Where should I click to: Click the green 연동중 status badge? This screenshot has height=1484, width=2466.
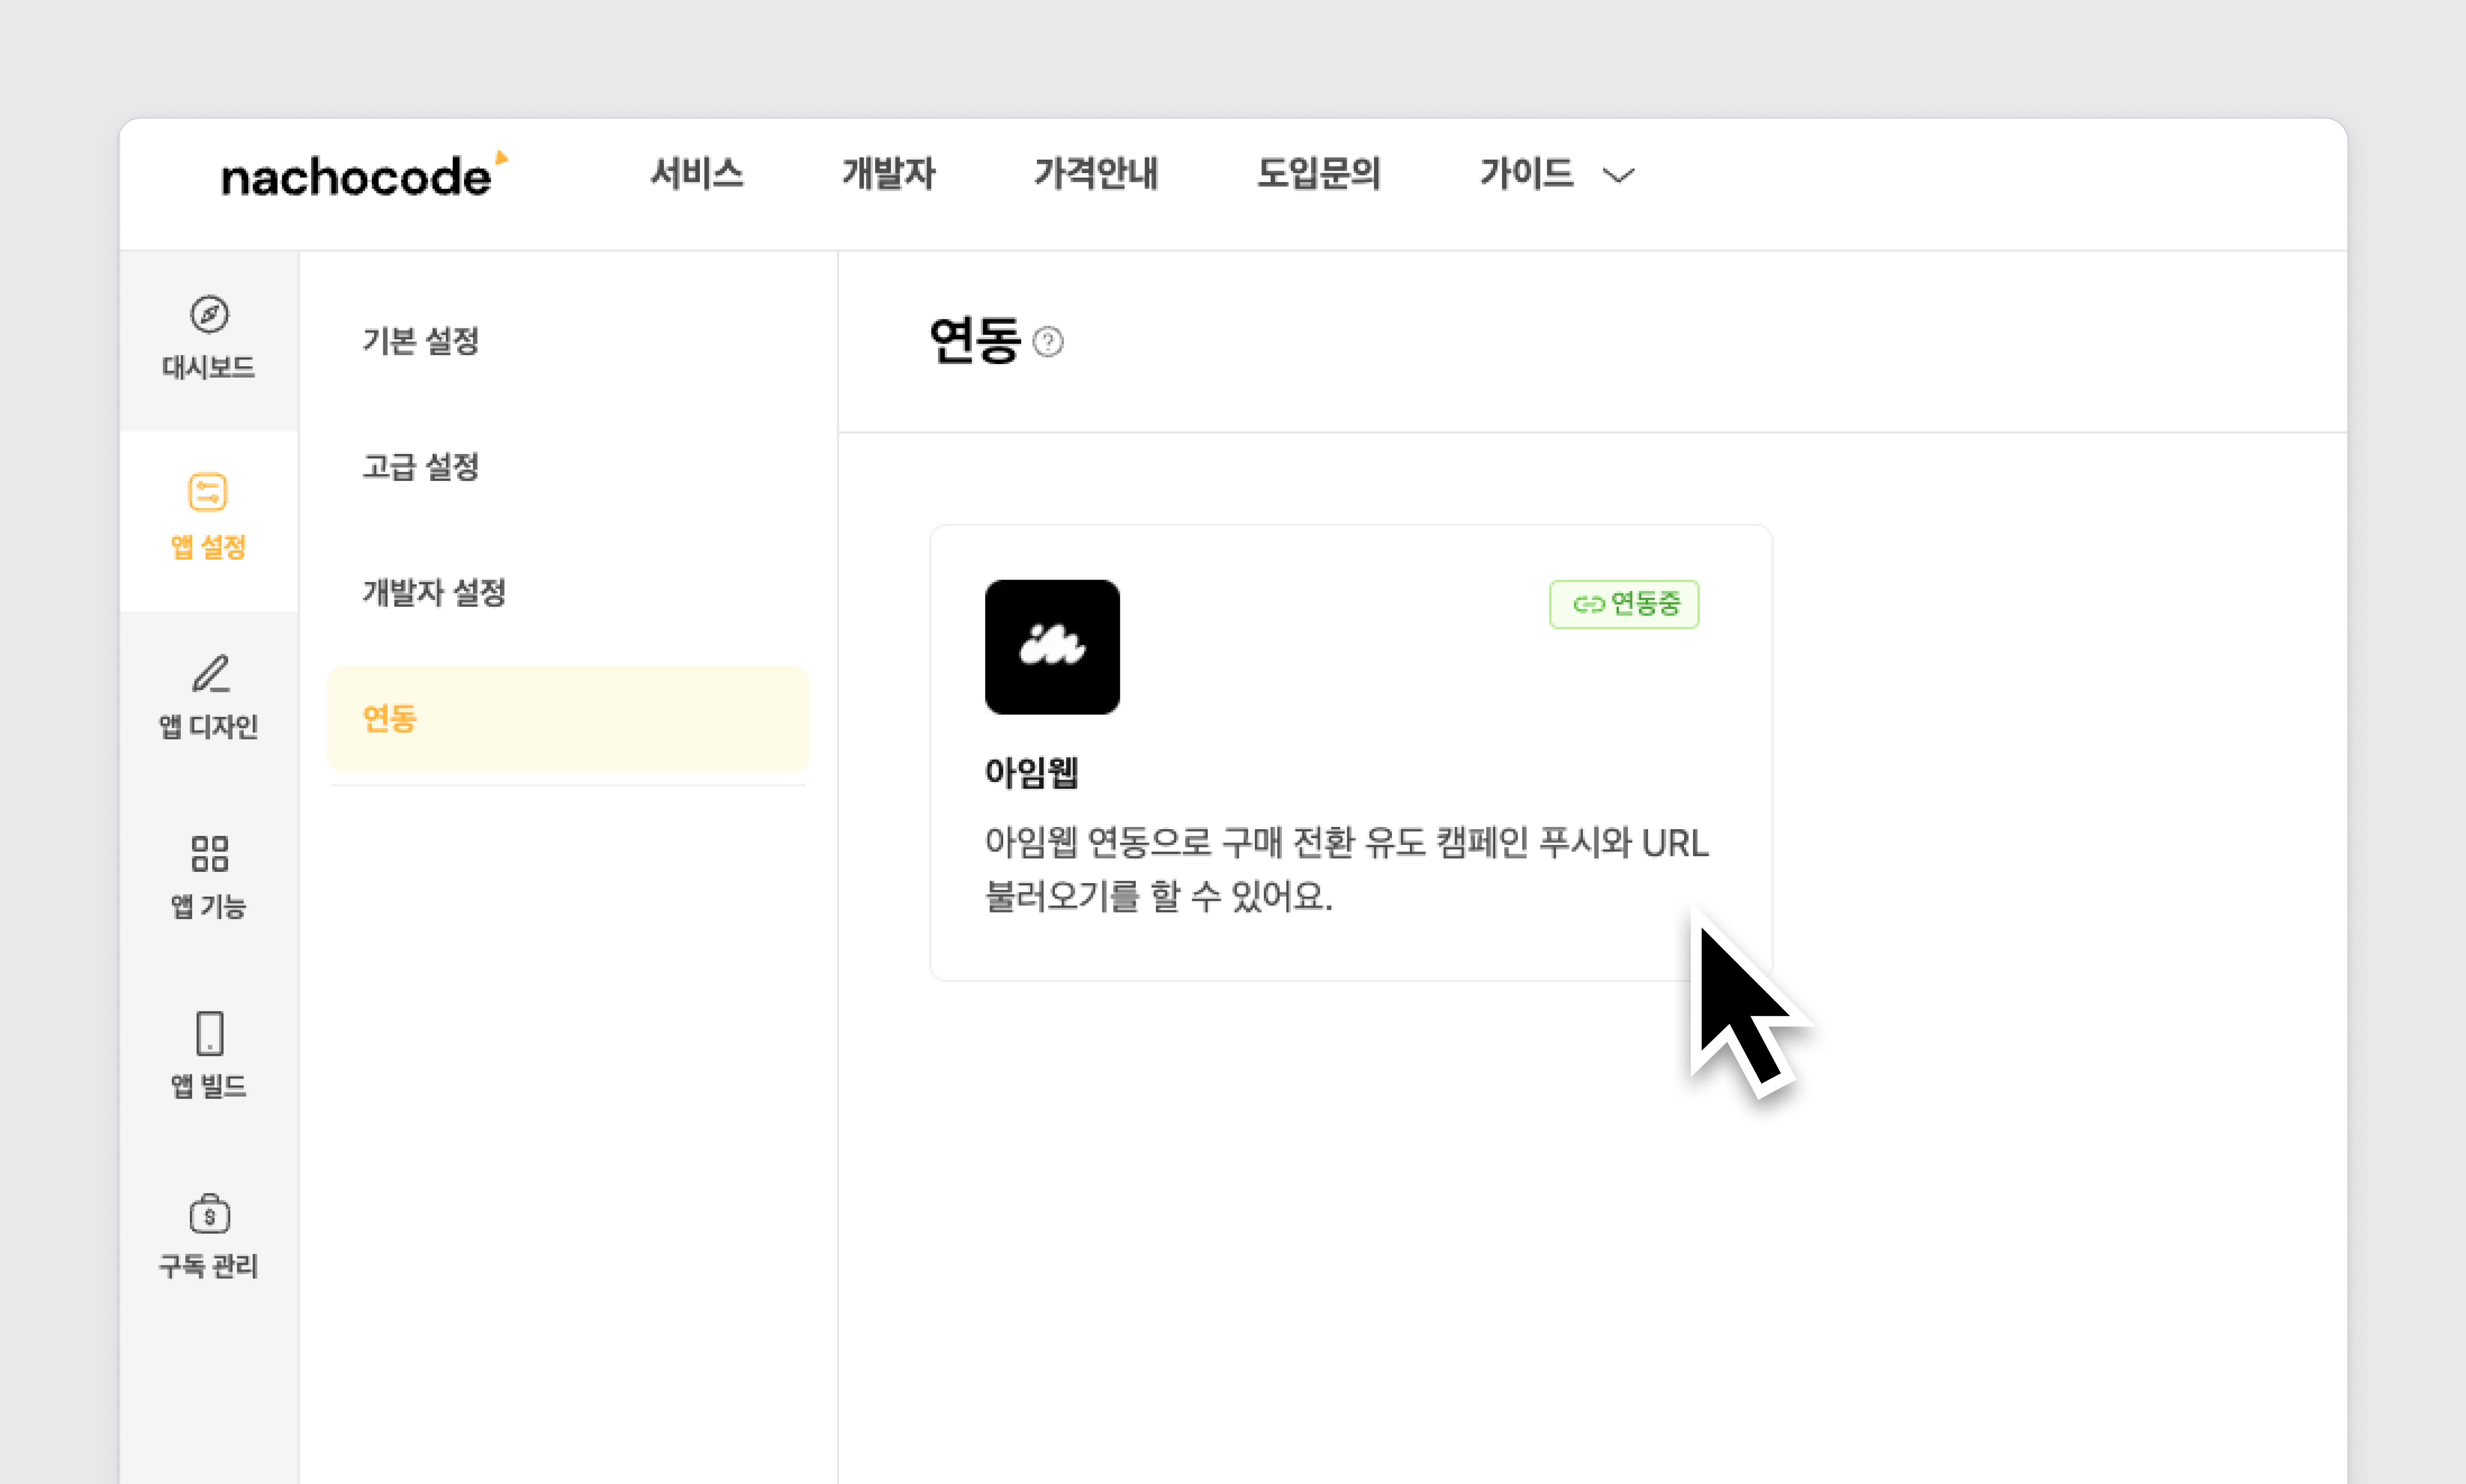pyautogui.click(x=1624, y=604)
